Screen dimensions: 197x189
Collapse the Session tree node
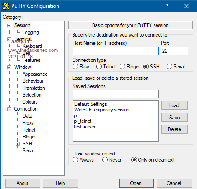[x=9, y=26]
